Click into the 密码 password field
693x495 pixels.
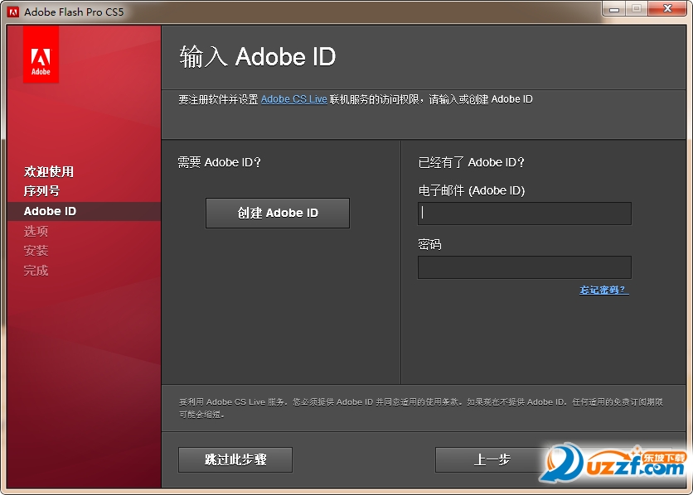tap(524, 267)
